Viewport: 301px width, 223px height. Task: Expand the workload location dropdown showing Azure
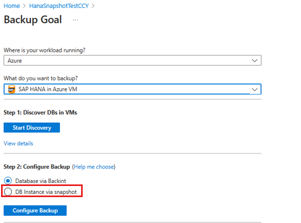click(132, 60)
